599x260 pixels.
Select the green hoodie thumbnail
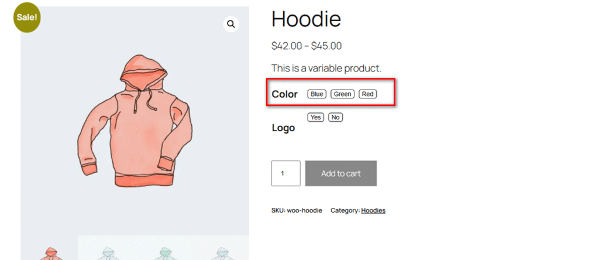click(166, 252)
